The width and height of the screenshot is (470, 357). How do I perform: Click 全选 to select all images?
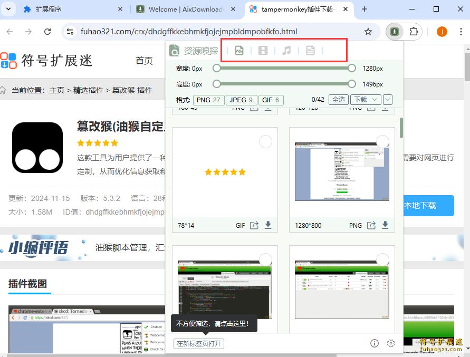point(339,100)
